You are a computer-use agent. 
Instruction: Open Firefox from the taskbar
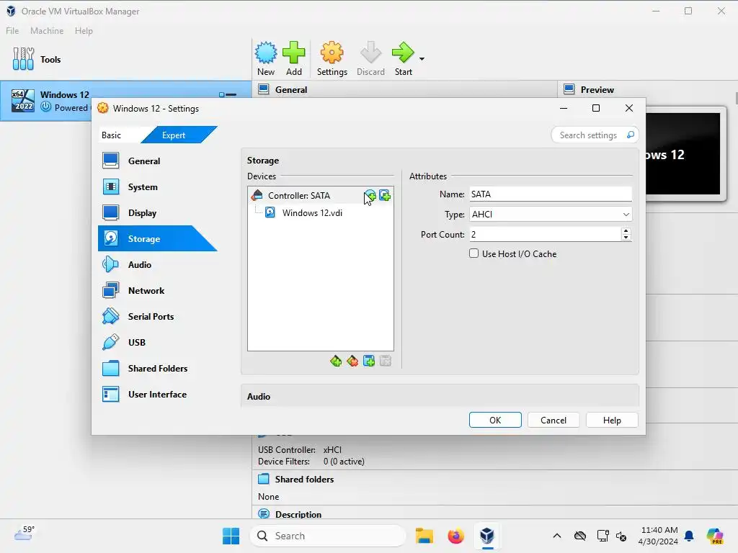click(x=455, y=536)
